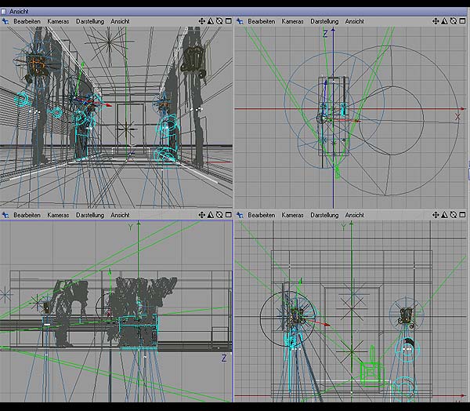Click the zoom camera icon in the top-right viewport
The image size is (470, 411).
446,21
